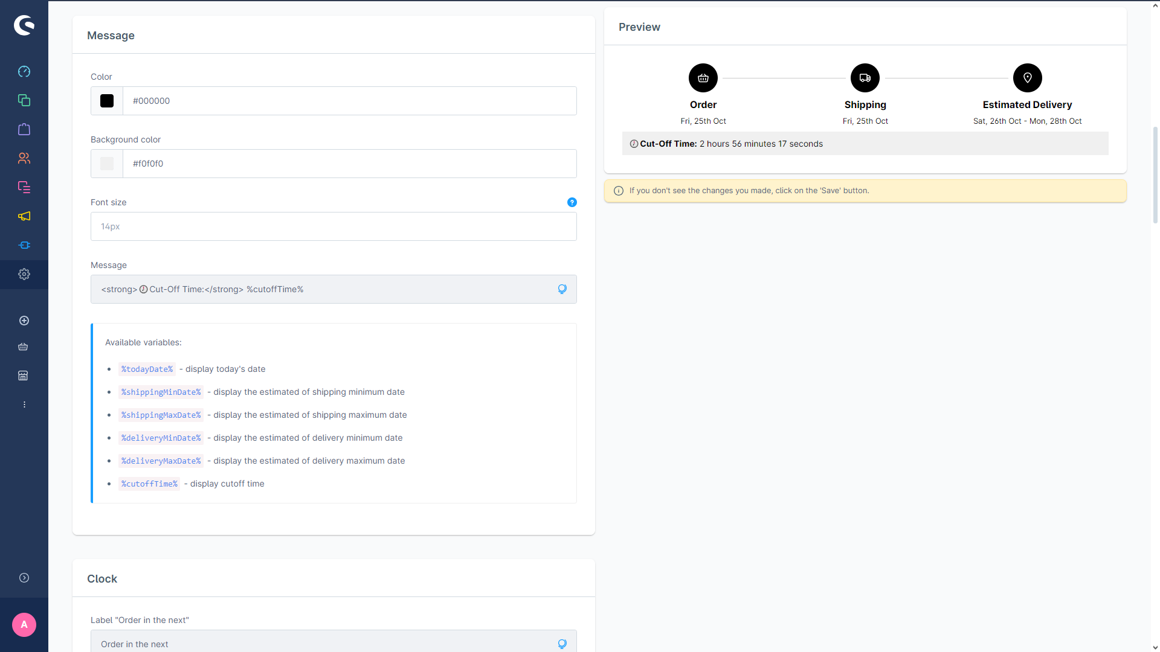Open the Marketing megaphone icon
The height and width of the screenshot is (652, 1160).
(x=24, y=216)
